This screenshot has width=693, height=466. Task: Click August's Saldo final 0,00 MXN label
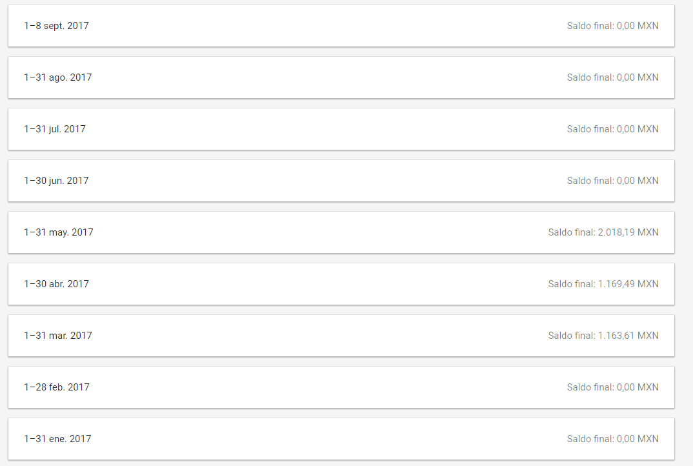click(x=612, y=77)
